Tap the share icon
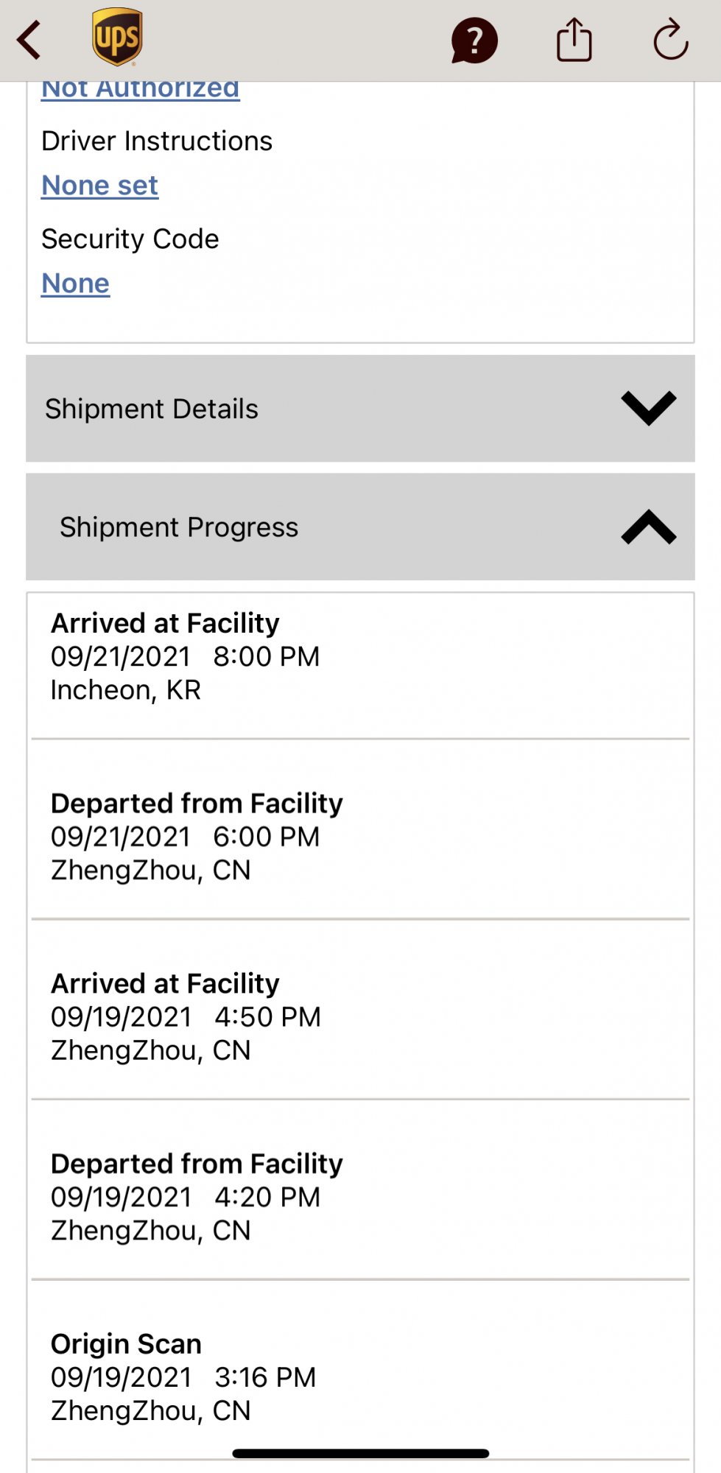Screen dimensions: 721x1473 tap(574, 40)
